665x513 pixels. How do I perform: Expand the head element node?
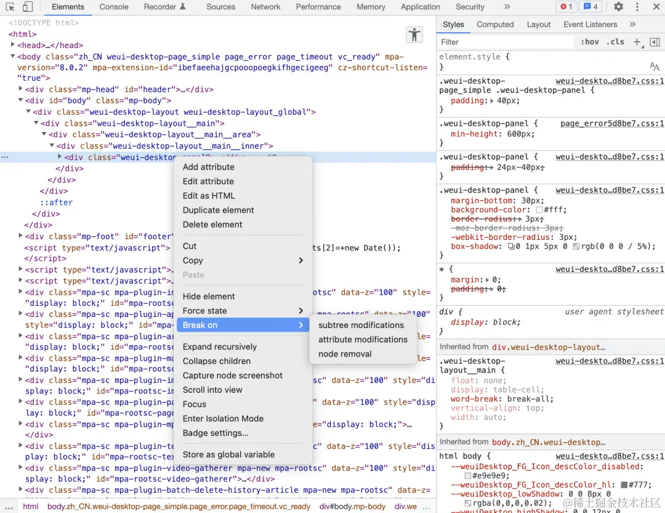point(13,44)
